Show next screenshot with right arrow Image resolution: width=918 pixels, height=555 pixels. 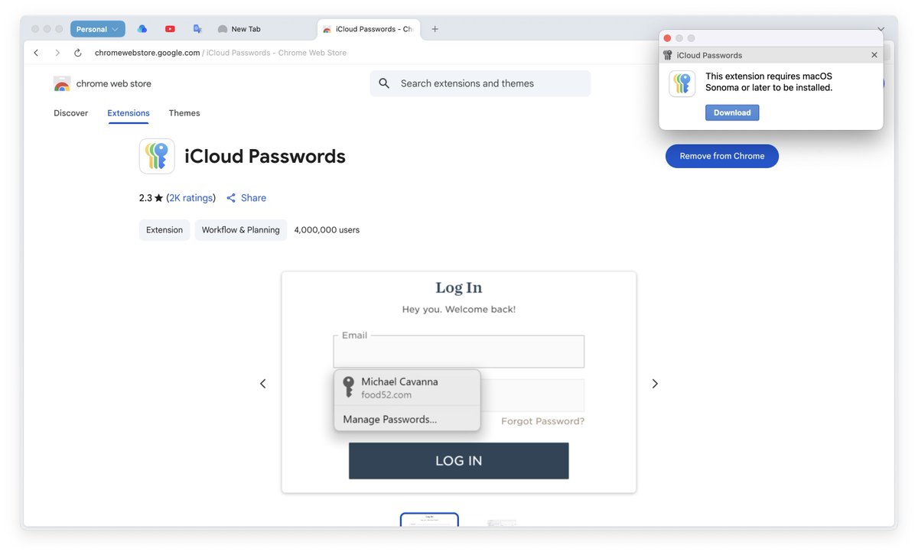pyautogui.click(x=655, y=384)
